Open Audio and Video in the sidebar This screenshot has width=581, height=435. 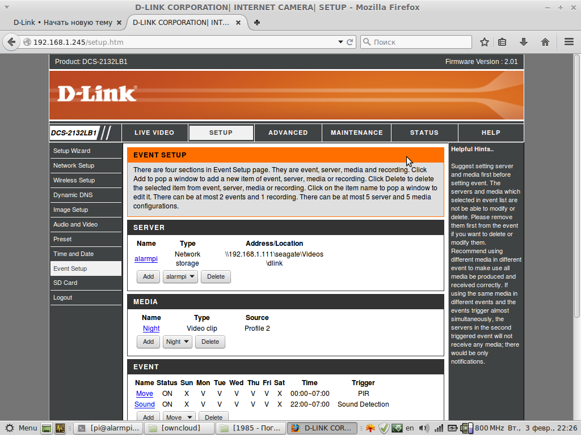(x=86, y=224)
